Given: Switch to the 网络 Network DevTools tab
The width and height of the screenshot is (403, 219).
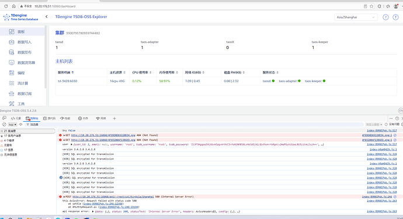Looking at the screenshot, I should (101, 118).
